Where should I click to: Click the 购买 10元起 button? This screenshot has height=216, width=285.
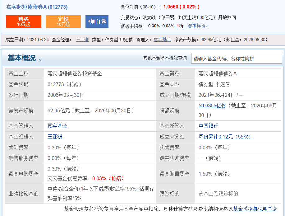click(x=24, y=21)
